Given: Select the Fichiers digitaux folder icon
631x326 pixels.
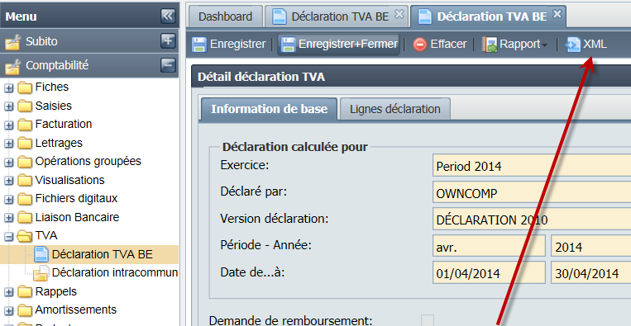Looking at the screenshot, I should pyautogui.click(x=25, y=199).
